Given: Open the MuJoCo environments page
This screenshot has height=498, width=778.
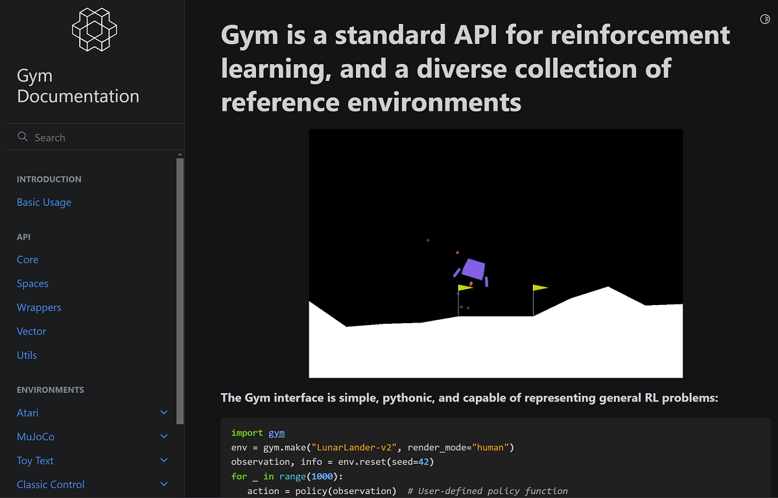Looking at the screenshot, I should 36,436.
